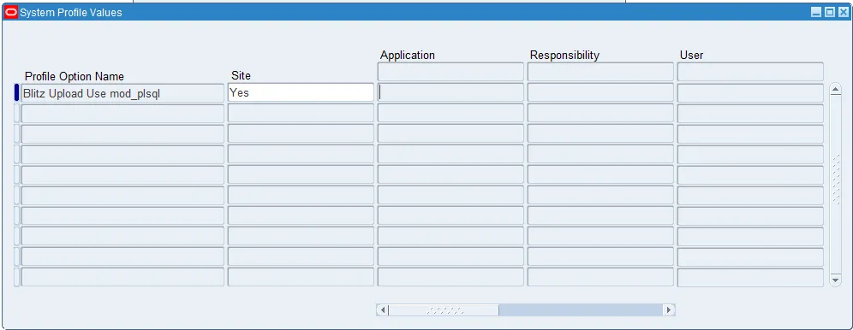Click the vertical scrollbar up arrow
853x330 pixels.
point(836,90)
